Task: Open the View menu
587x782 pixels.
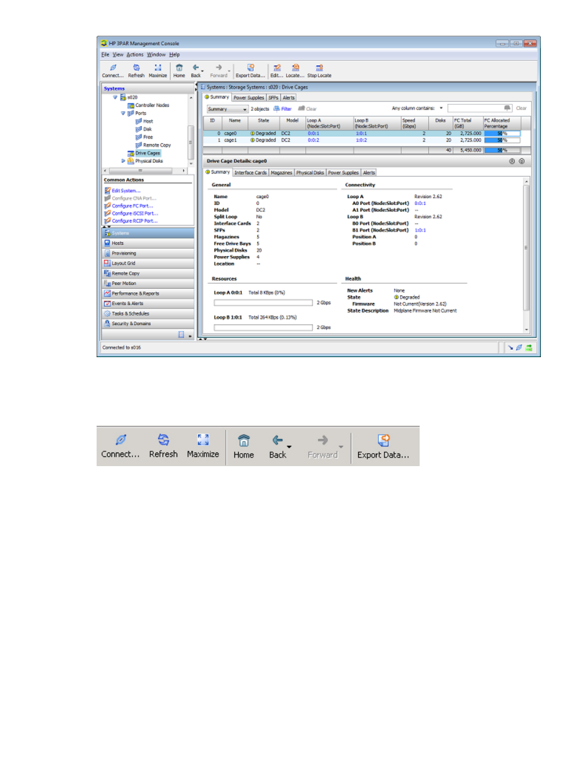Action: 118,55
